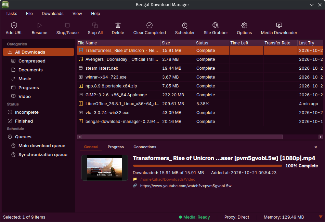The height and width of the screenshot is (222, 325).
Task: Click the exe icon of winrar-x64-723.exe
Action: pyautogui.click(x=81, y=77)
